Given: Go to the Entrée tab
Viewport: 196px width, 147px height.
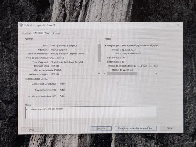Looking at the screenshot, I should click(56, 33).
